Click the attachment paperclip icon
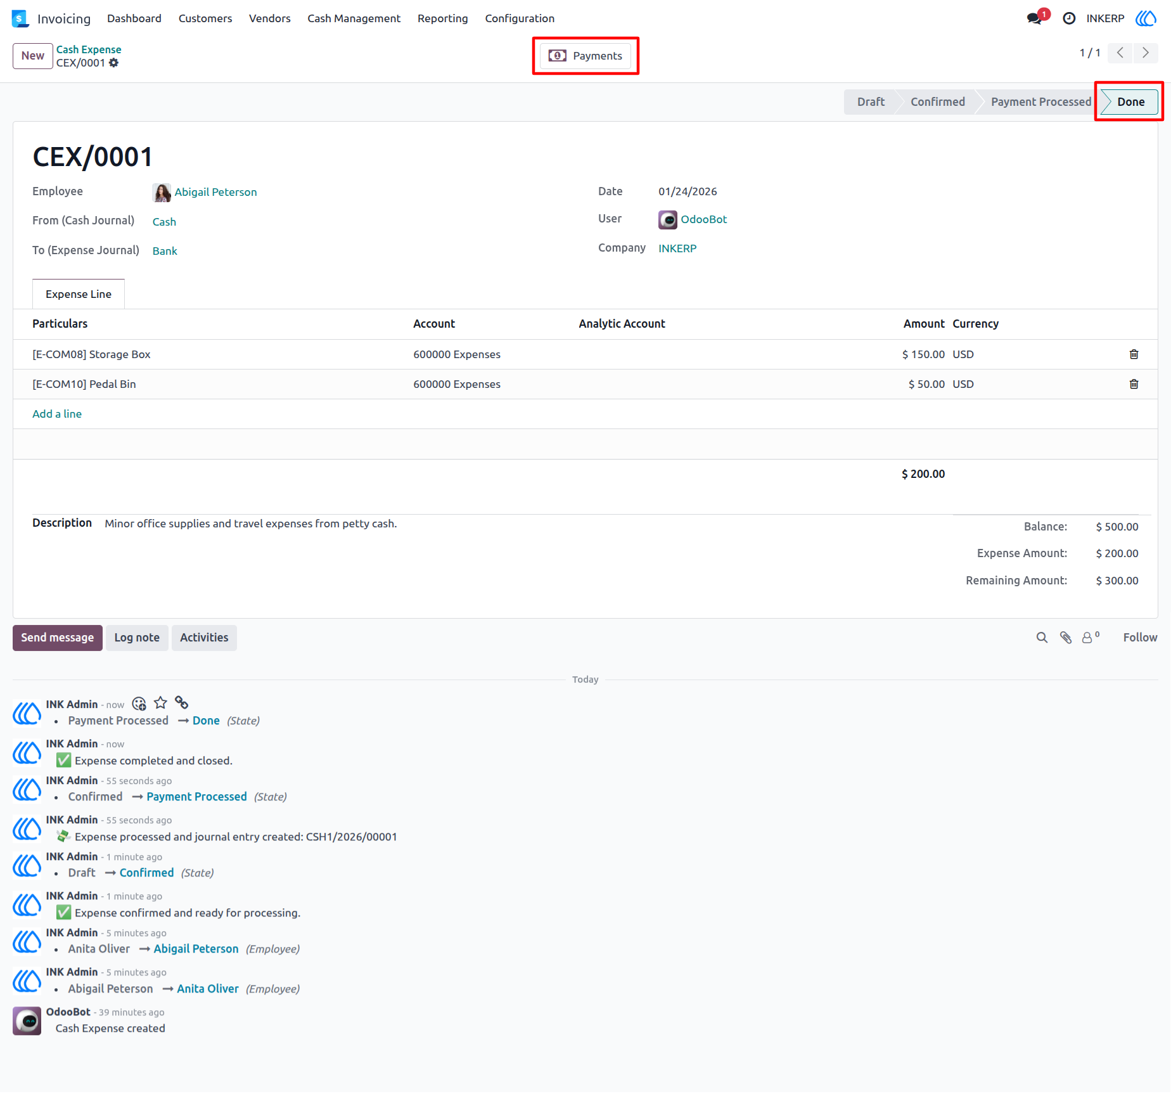The image size is (1171, 1094). click(x=1066, y=638)
